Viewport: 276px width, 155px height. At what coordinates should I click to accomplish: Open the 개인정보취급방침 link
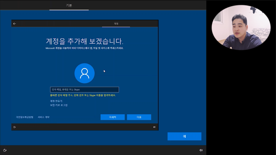(x=25, y=117)
